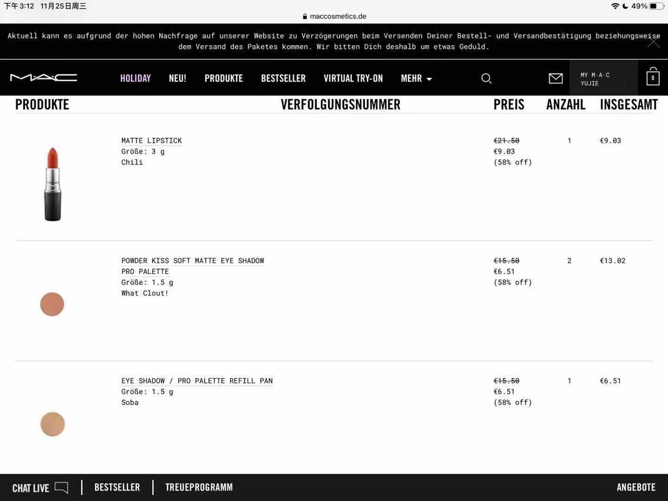
Task: Open Eye Shadow Pro Palette Refill Pan link
Action: (197, 381)
